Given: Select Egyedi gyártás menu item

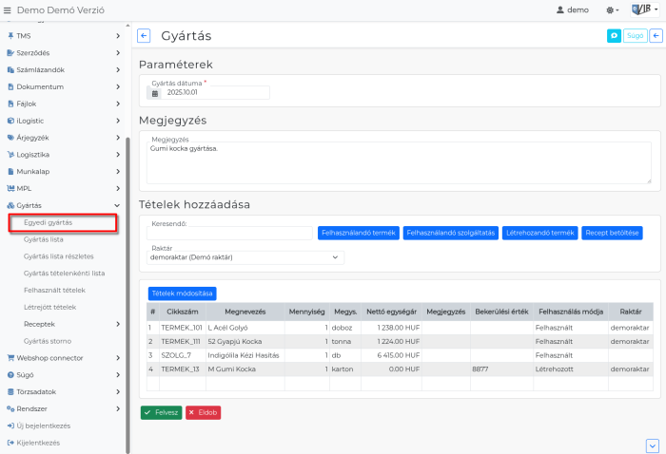Looking at the screenshot, I should tap(49, 222).
